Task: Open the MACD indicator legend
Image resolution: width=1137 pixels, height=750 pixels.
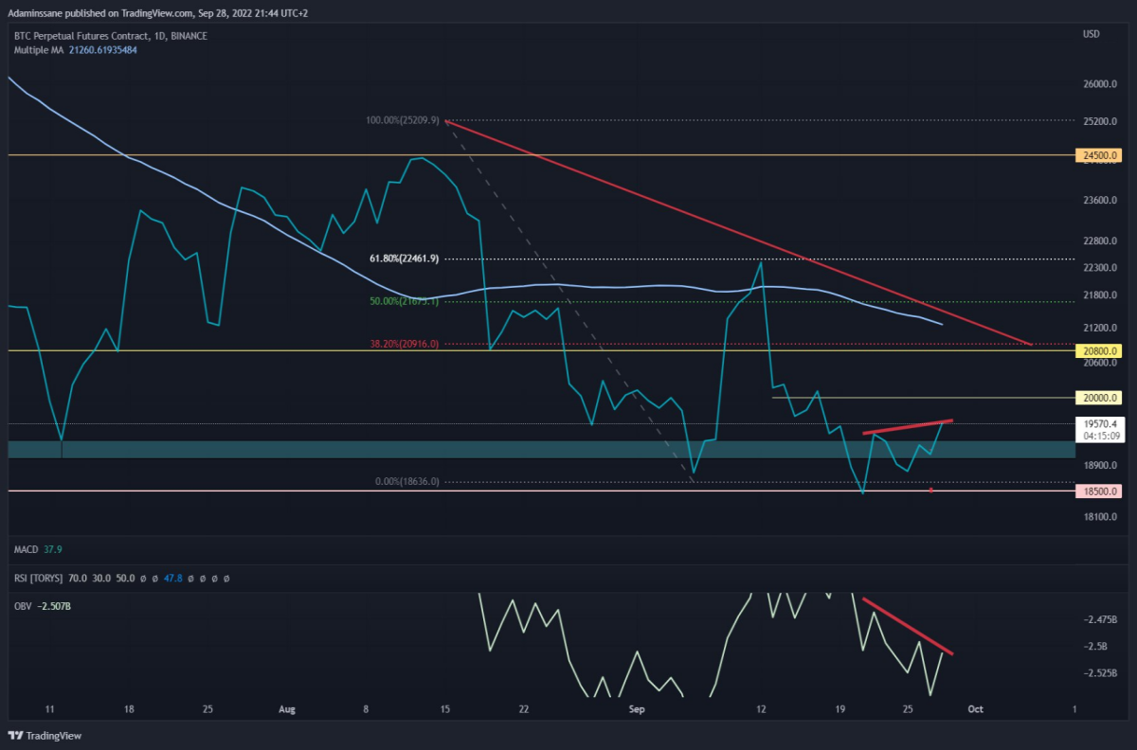Action: click(25, 549)
